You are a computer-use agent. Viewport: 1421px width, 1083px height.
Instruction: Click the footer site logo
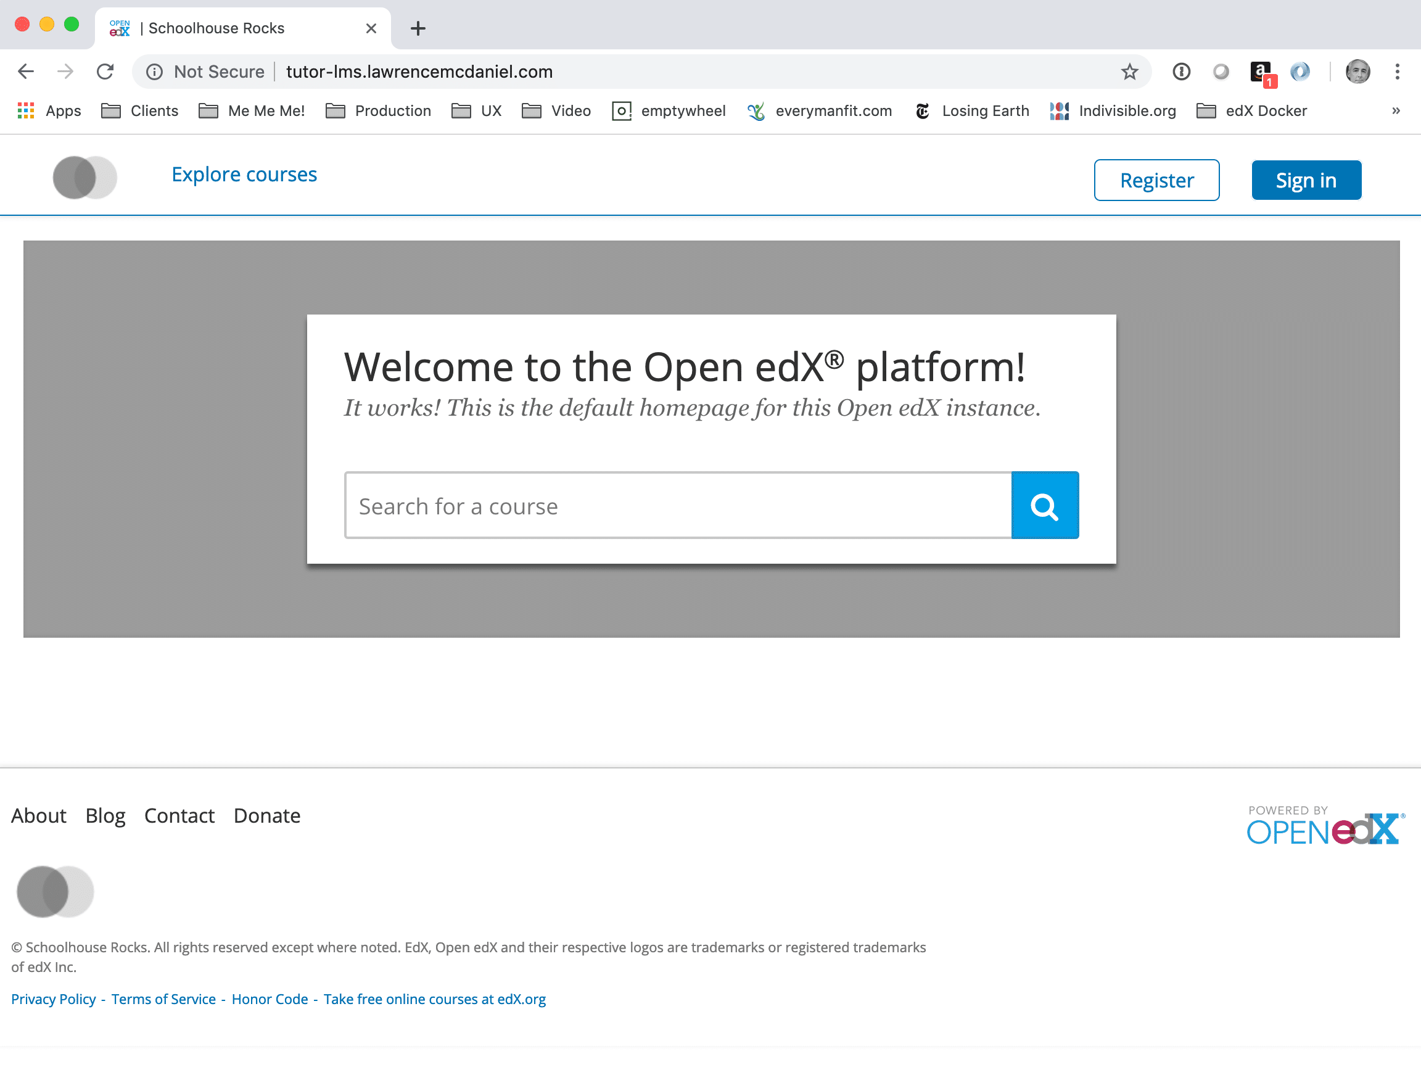[55, 891]
